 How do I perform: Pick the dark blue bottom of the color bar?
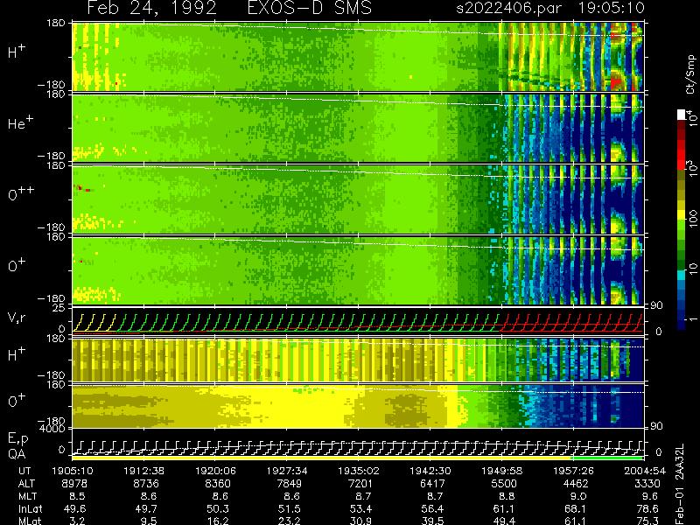pos(682,324)
